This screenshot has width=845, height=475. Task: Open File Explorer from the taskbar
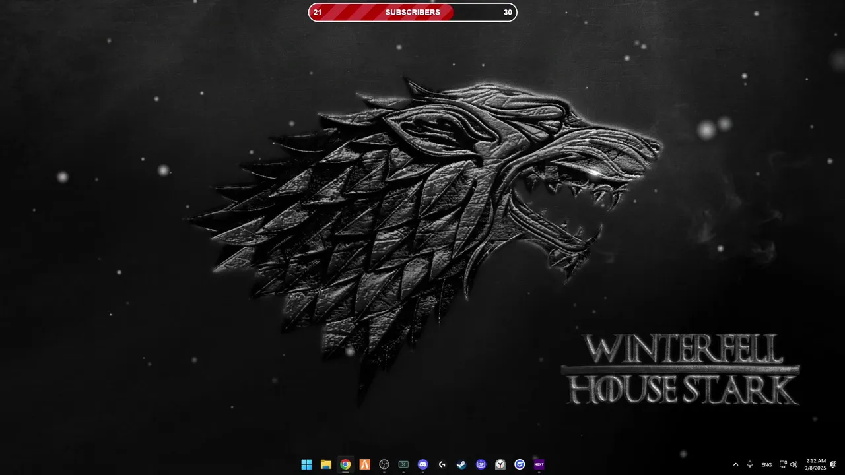pyautogui.click(x=325, y=464)
